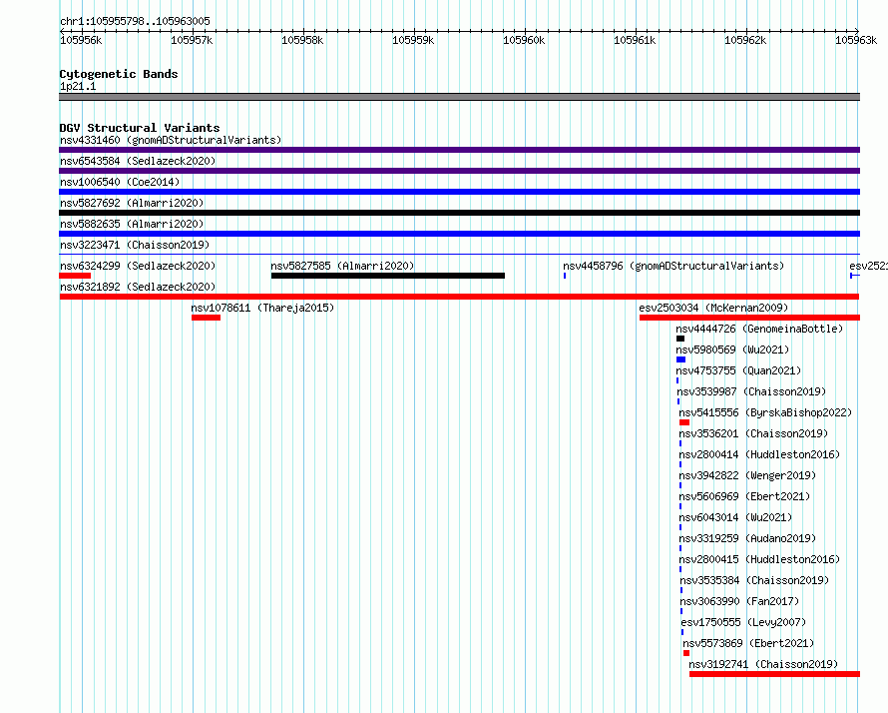888x713 pixels.
Task: Select the esv2503034 (McKernan2009) label
Action: [713, 308]
